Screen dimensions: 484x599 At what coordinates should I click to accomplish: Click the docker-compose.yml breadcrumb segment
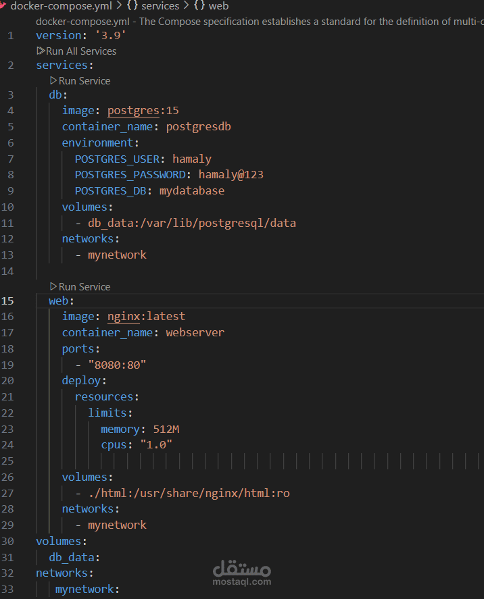click(x=61, y=5)
